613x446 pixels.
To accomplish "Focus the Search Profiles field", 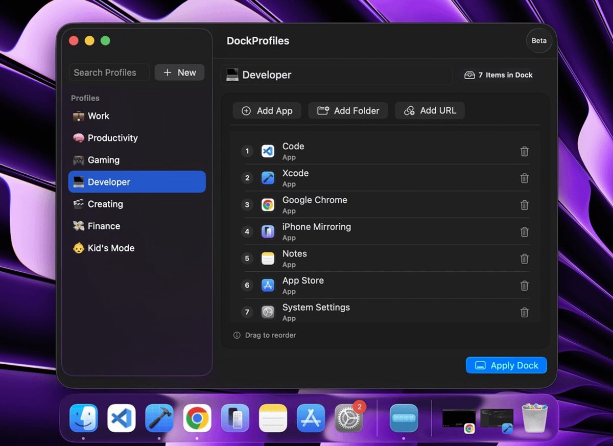I will coord(109,73).
